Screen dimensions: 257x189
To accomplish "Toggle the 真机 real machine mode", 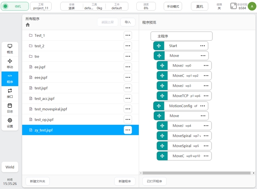I will (x=199, y=6).
